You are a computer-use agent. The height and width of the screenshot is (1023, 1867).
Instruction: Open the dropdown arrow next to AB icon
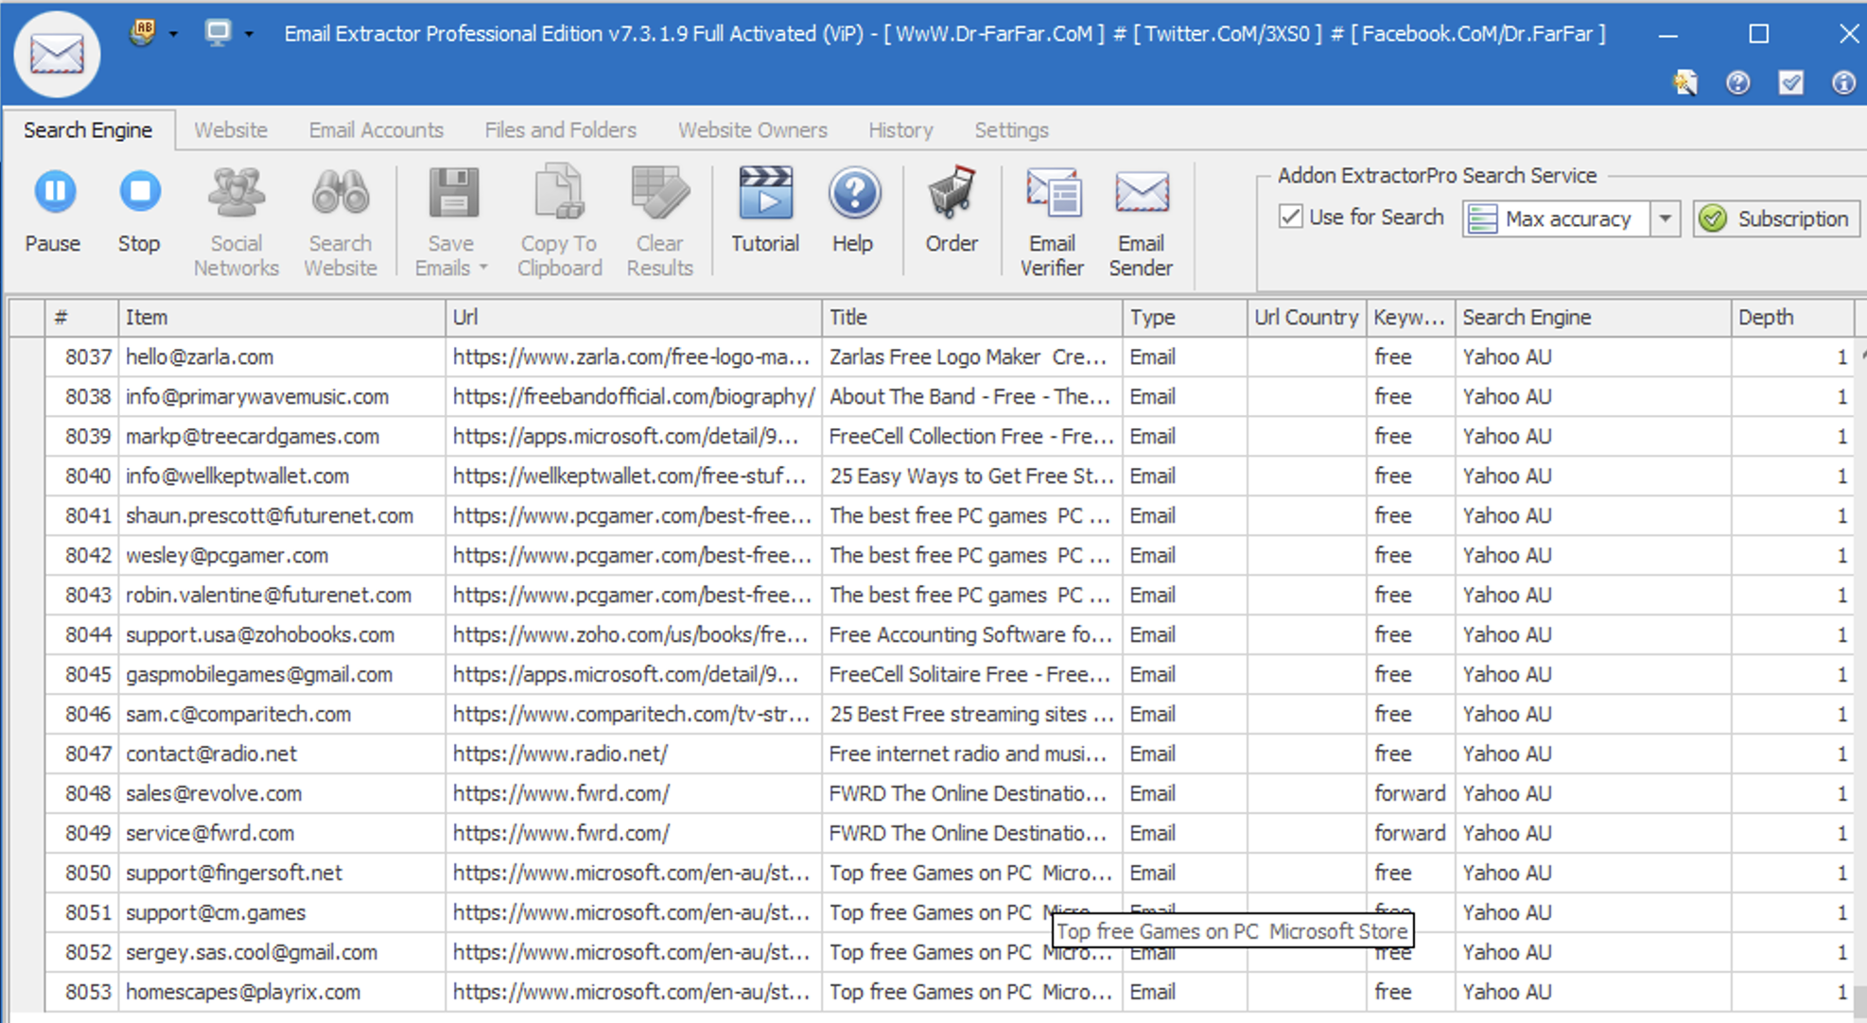pyautogui.click(x=173, y=34)
